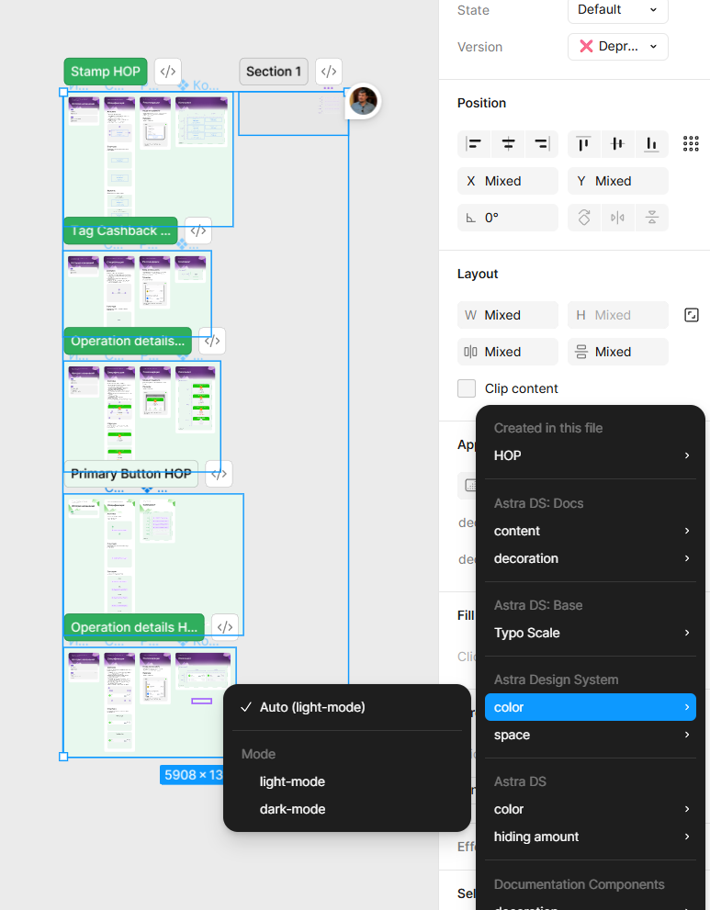The width and height of the screenshot is (710, 910).
Task: Expand the Typo Scale submenu
Action: click(x=591, y=633)
